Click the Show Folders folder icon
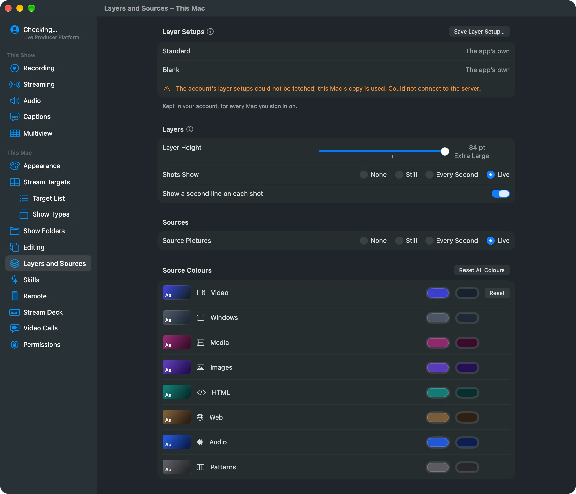This screenshot has height=494, width=576. [14, 231]
